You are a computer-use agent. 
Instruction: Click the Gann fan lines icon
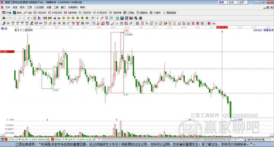98,23
